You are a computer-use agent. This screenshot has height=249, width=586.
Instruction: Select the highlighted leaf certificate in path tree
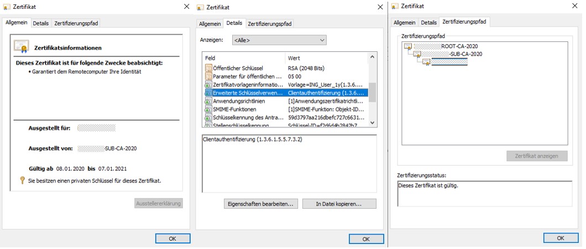tap(449, 62)
